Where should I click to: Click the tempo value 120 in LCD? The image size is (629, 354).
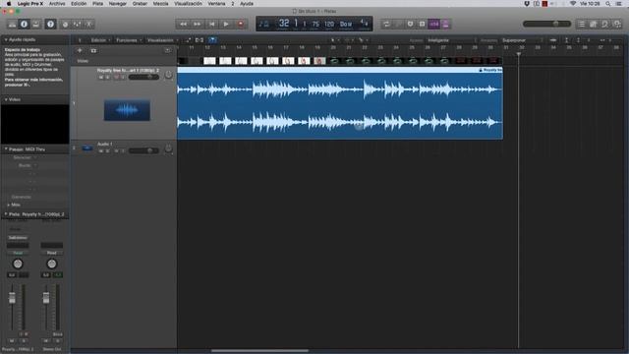click(x=329, y=24)
